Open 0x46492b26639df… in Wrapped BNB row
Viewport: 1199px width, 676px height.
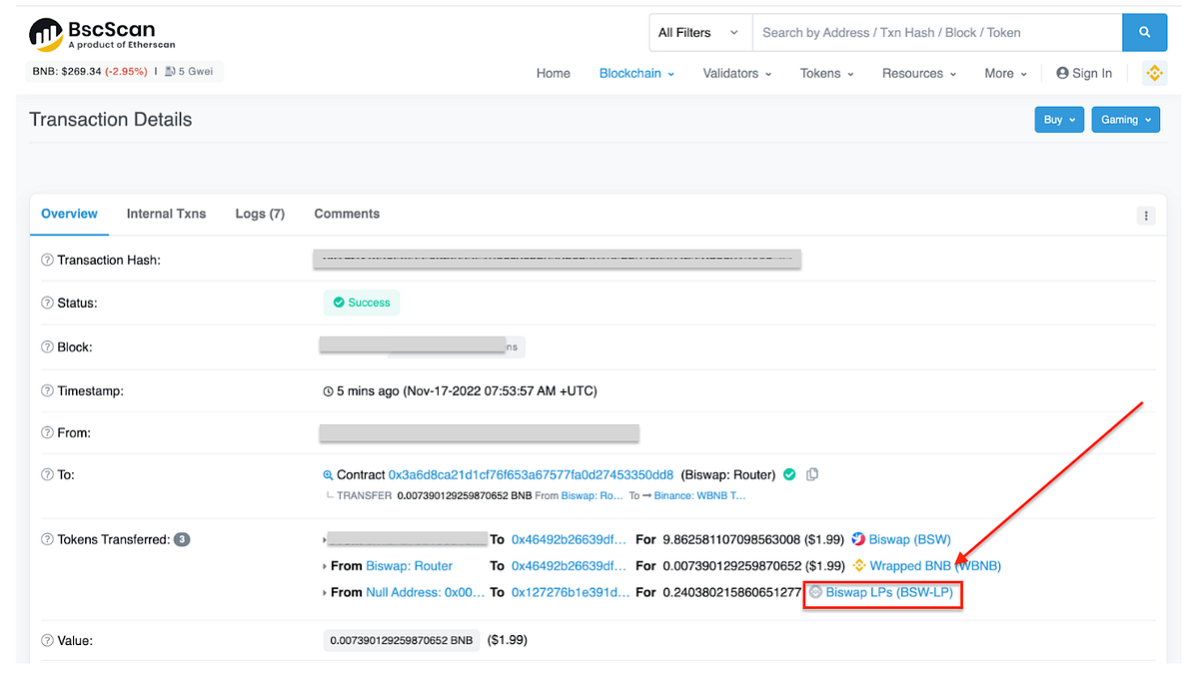pos(570,565)
